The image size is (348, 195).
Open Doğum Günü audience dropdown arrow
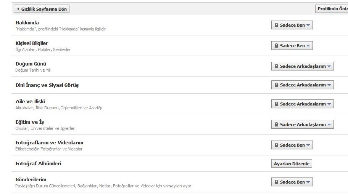(x=329, y=67)
